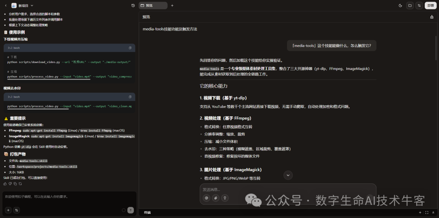This screenshot has width=439, height=218.
Task: Send the message with up arrow
Action: (130, 210)
